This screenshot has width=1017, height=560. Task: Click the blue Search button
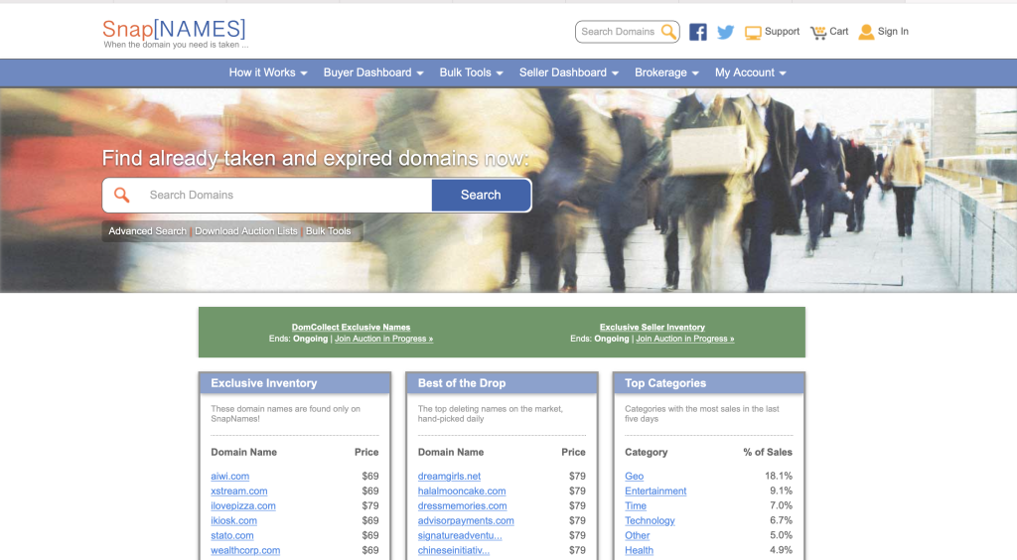(x=481, y=195)
